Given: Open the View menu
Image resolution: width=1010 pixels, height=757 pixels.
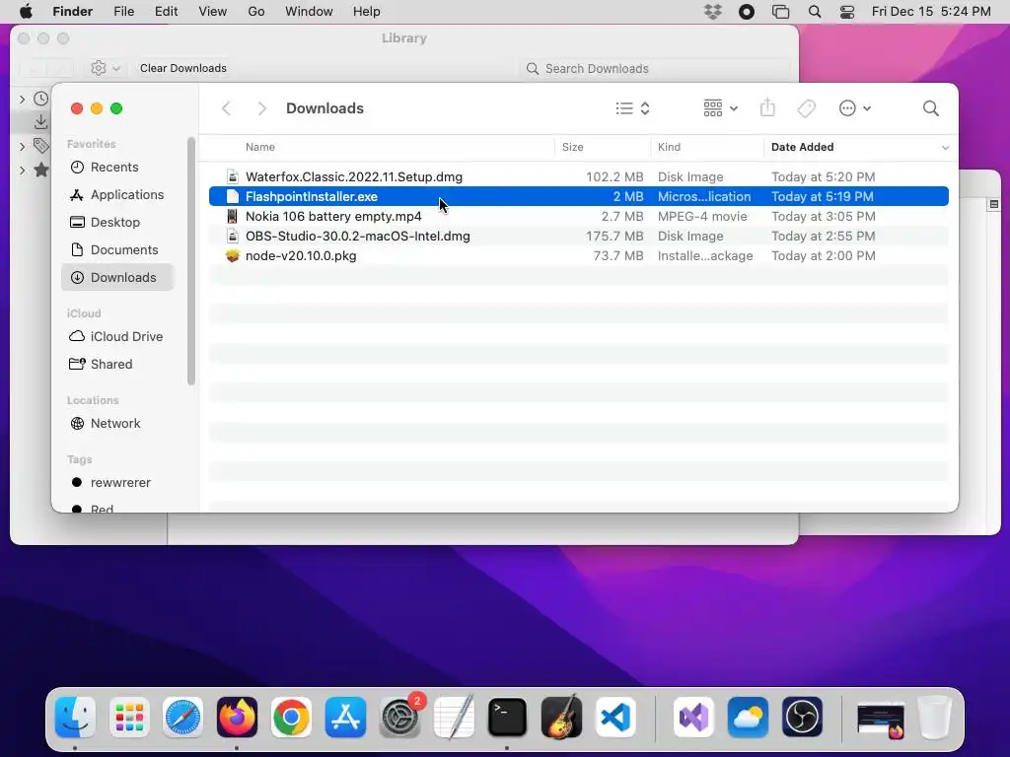Looking at the screenshot, I should (213, 12).
